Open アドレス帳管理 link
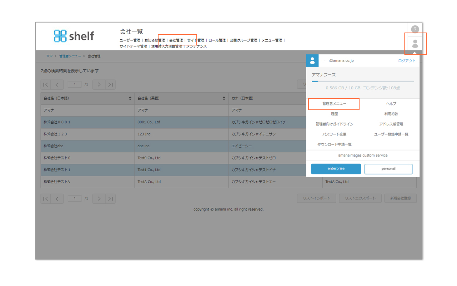This screenshot has height=286, width=457. tap(391, 124)
